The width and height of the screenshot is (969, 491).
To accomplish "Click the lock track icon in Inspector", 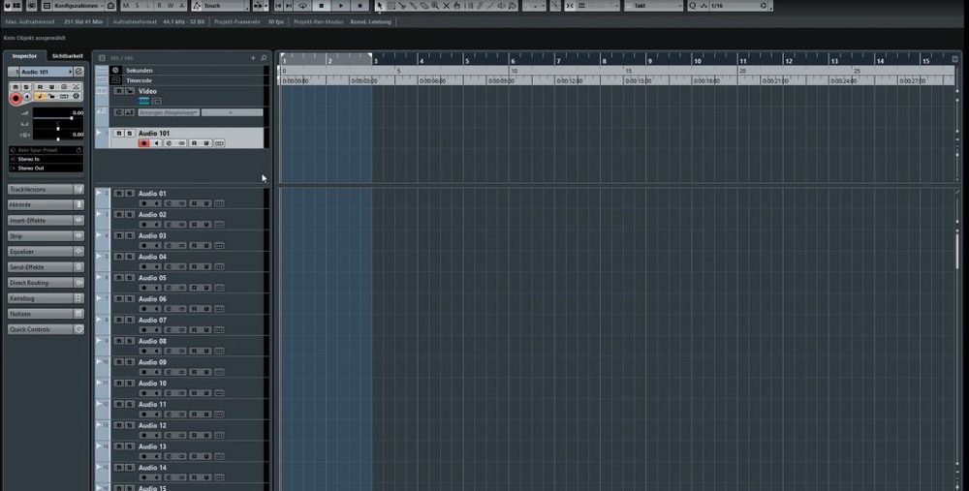I will [51, 97].
